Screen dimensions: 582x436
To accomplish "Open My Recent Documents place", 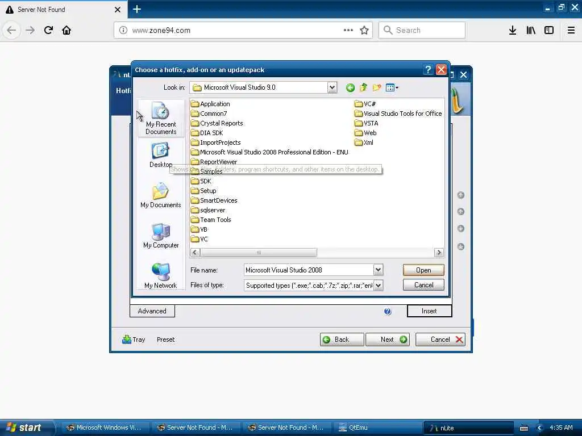I will point(161,118).
